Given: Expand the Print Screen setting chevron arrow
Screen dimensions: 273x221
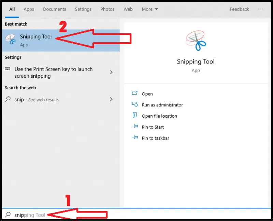Looking at the screenshot, I should click(x=111, y=72).
